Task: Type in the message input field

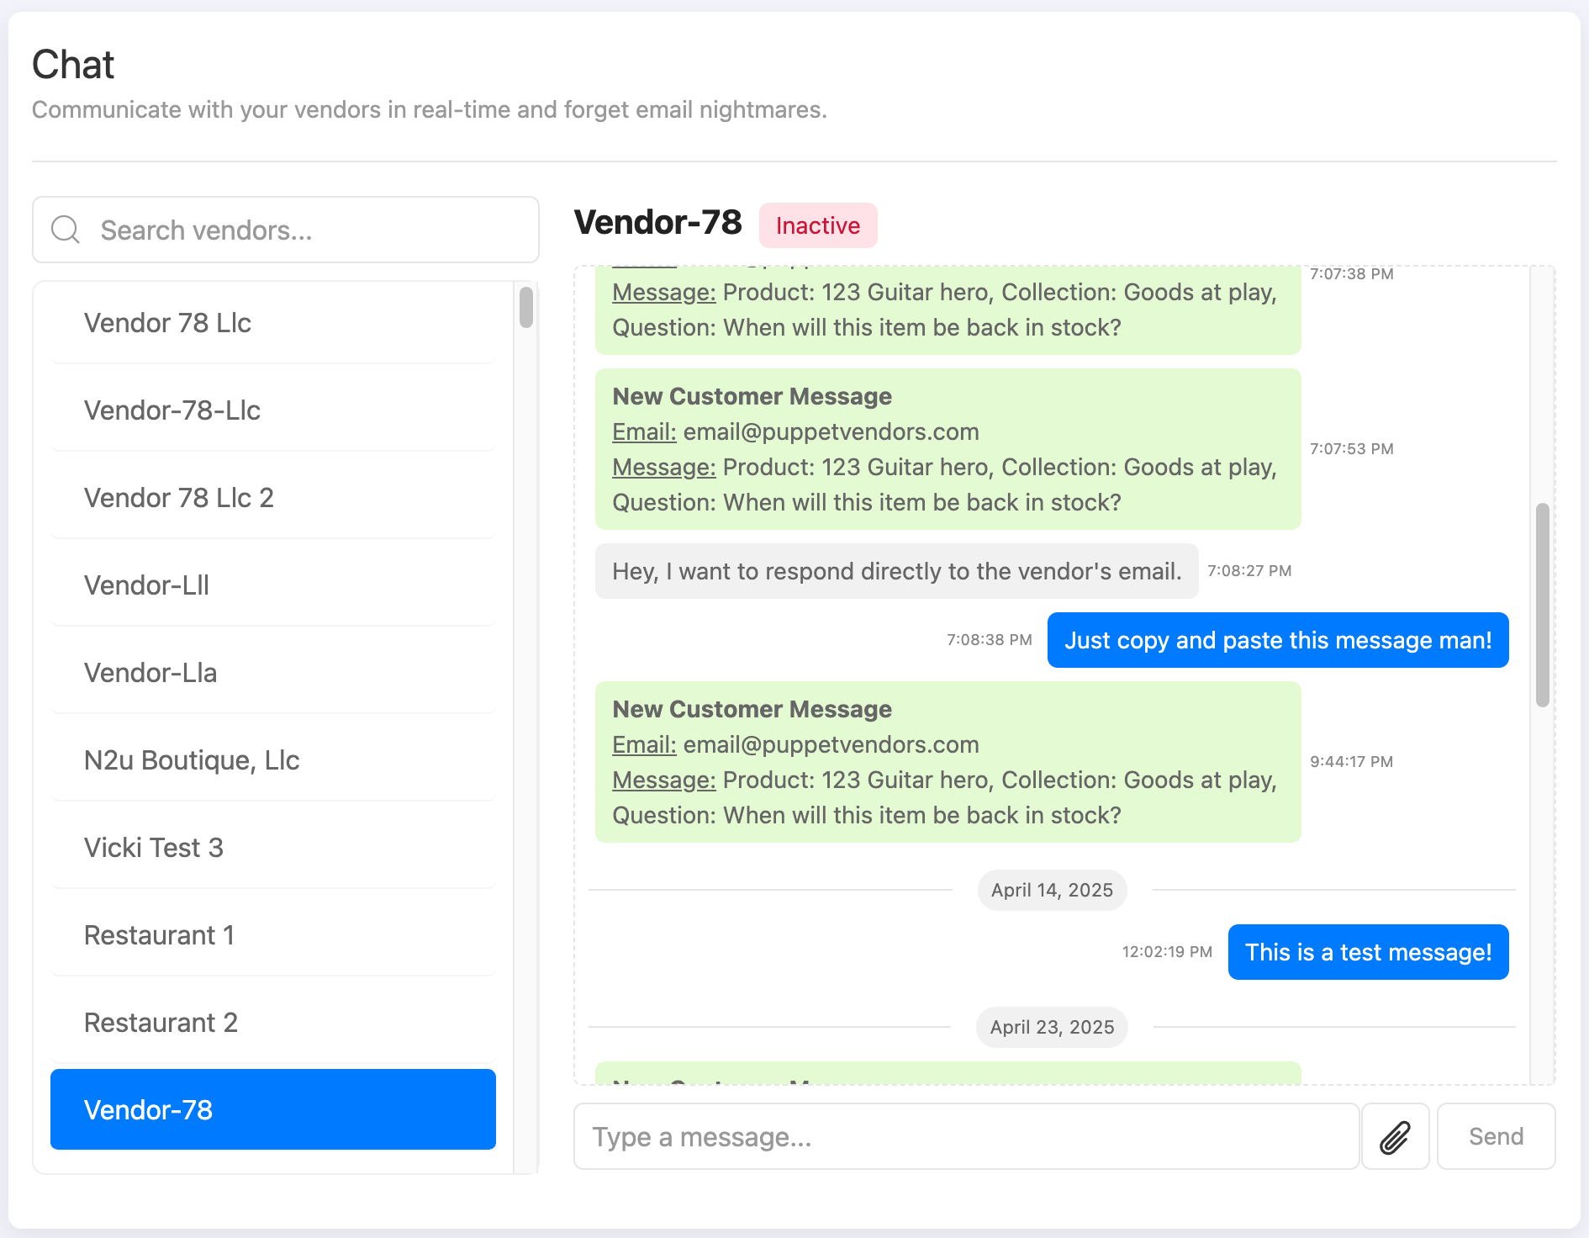Action: [966, 1137]
